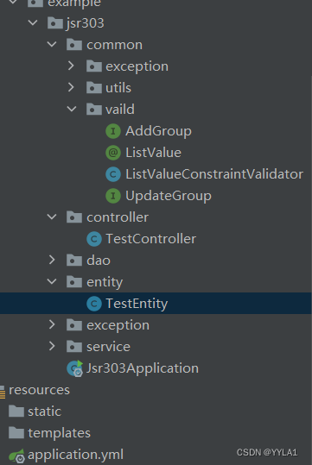Select the UpdateGroup interface

[169, 196]
